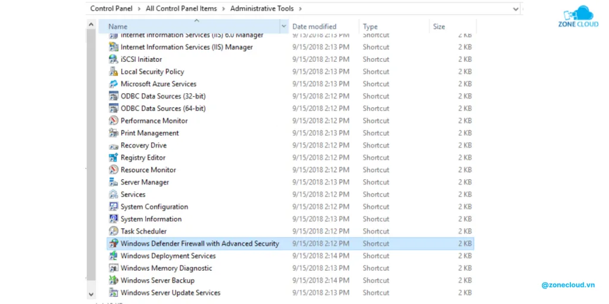The width and height of the screenshot is (609, 304).
Task: Click the Shortcut type of System Information row
Action: click(376, 219)
